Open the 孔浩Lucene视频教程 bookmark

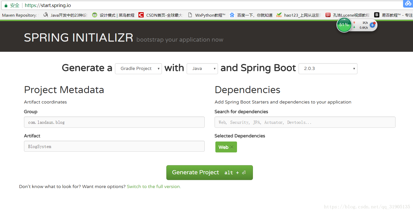coord(348,15)
